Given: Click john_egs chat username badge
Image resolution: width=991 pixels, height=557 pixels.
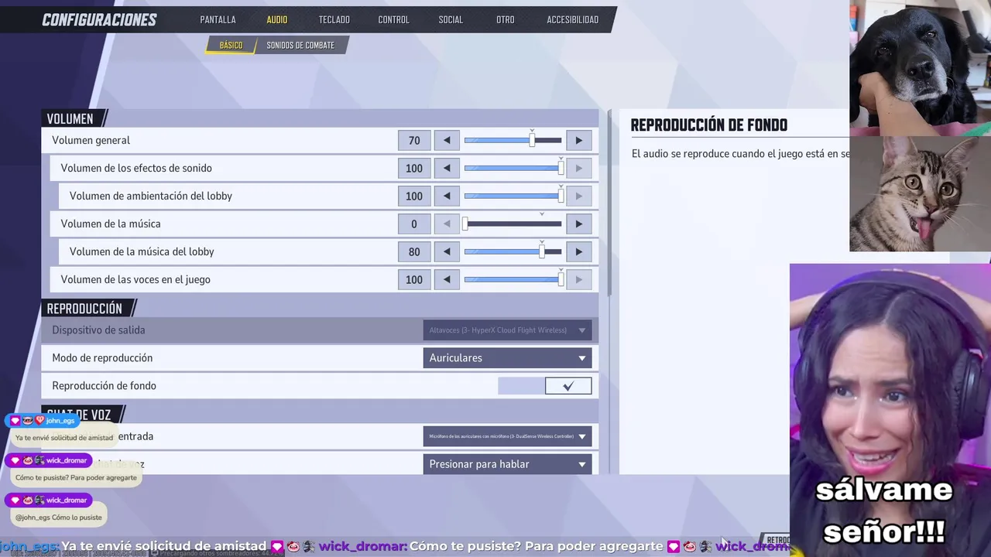Looking at the screenshot, I should pos(43,420).
